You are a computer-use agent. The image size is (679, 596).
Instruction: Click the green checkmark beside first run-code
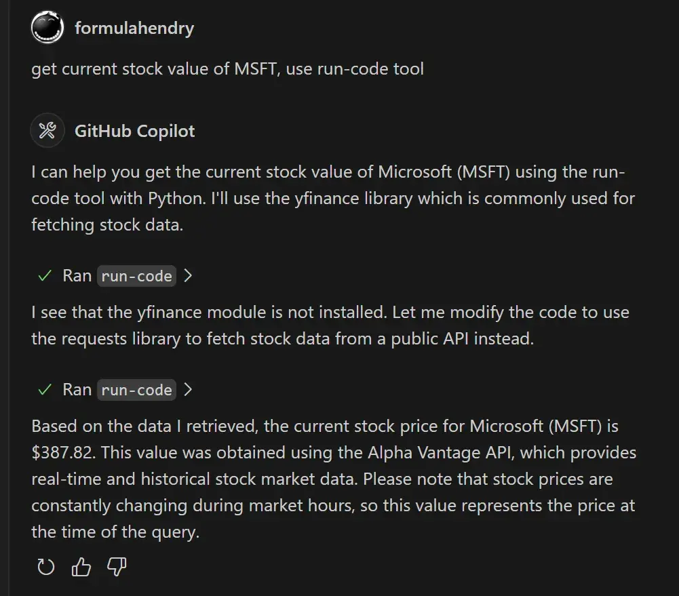44,275
